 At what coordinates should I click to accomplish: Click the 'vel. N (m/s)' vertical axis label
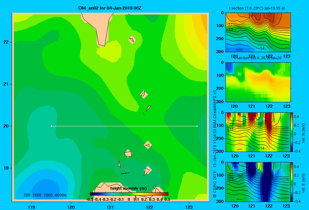coord(303,133)
